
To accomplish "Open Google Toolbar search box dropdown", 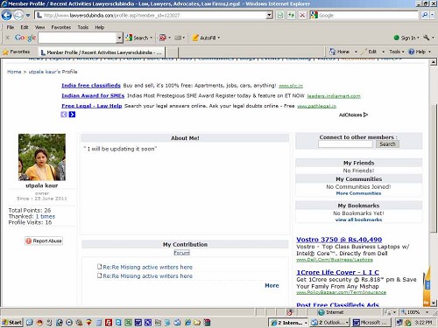I will (x=119, y=38).
